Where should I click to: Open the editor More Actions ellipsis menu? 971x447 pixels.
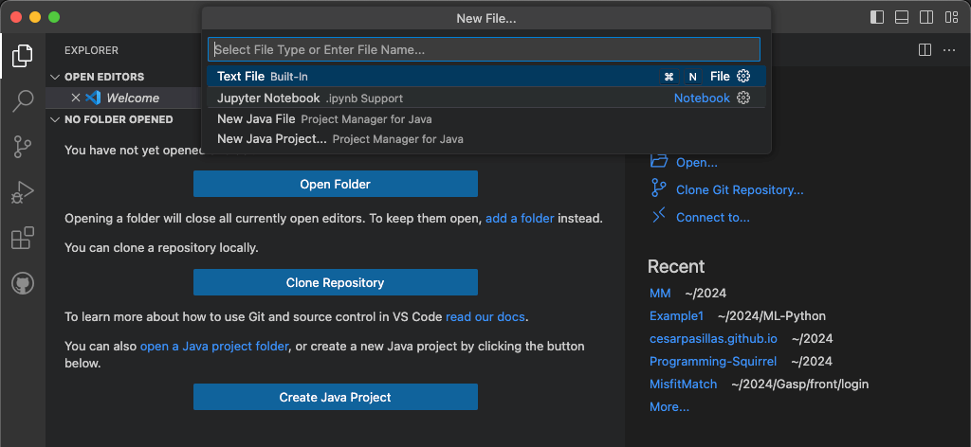(948, 49)
